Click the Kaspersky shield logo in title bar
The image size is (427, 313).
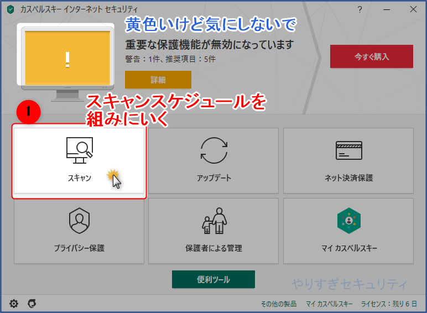(11, 10)
